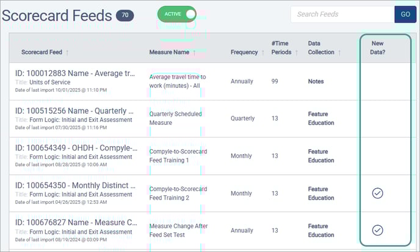Click the sort arrow beside Data Collection header
This screenshot has width=420, height=252.
coord(339,52)
